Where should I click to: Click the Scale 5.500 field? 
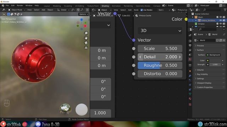[160, 49]
